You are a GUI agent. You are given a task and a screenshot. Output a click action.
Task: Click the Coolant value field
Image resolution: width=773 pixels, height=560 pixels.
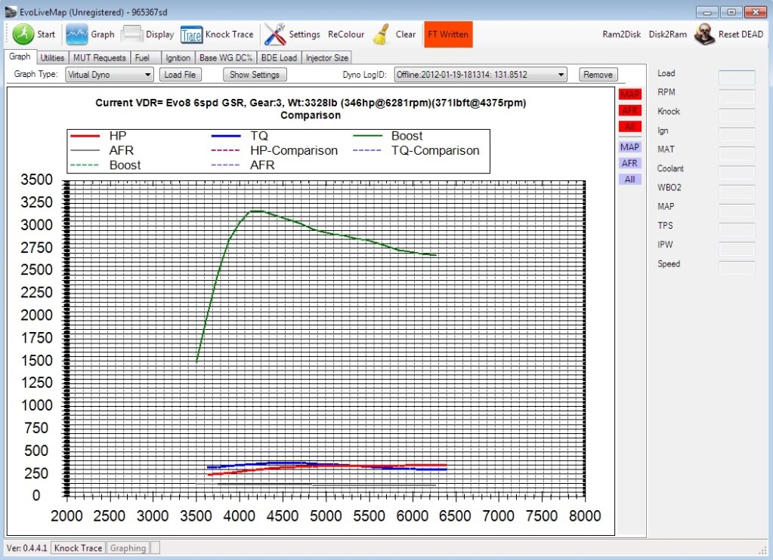(x=737, y=172)
